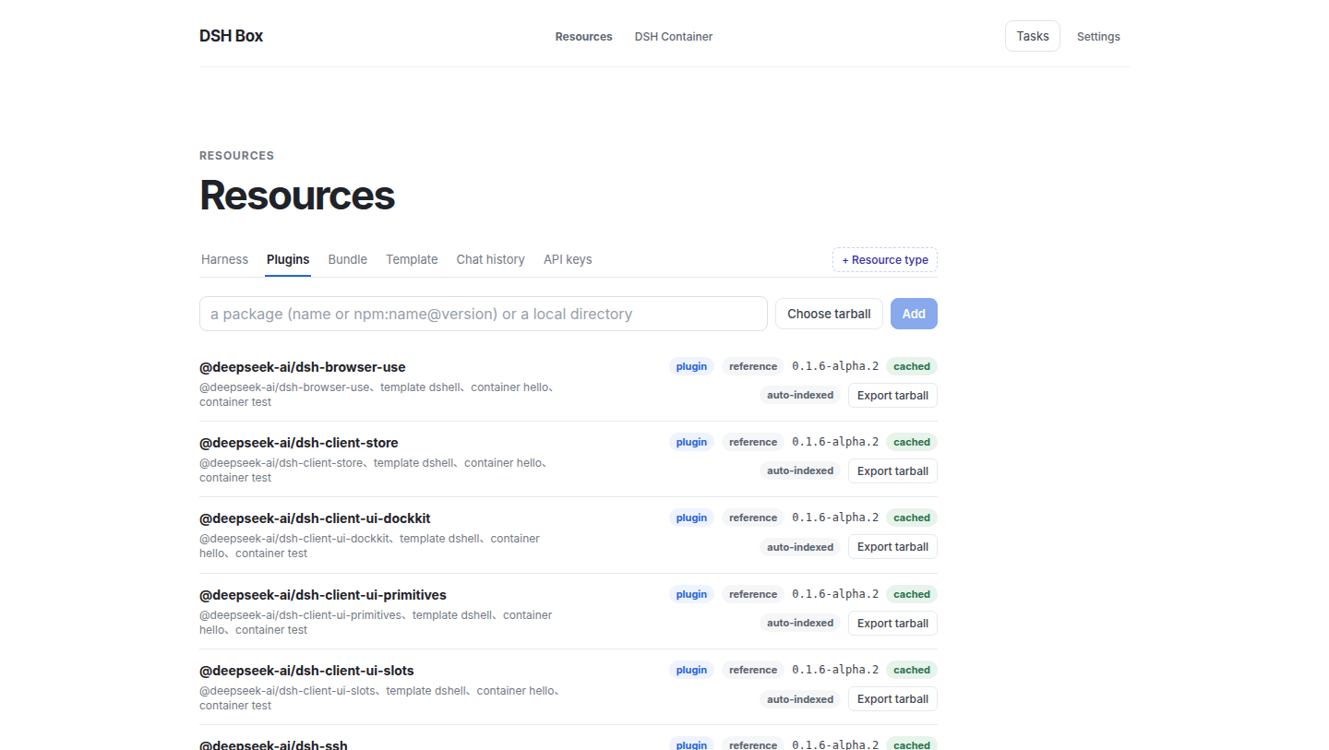The height and width of the screenshot is (750, 1329).
Task: Click auto-indexed badge on dsh-browser-use row
Action: point(800,395)
